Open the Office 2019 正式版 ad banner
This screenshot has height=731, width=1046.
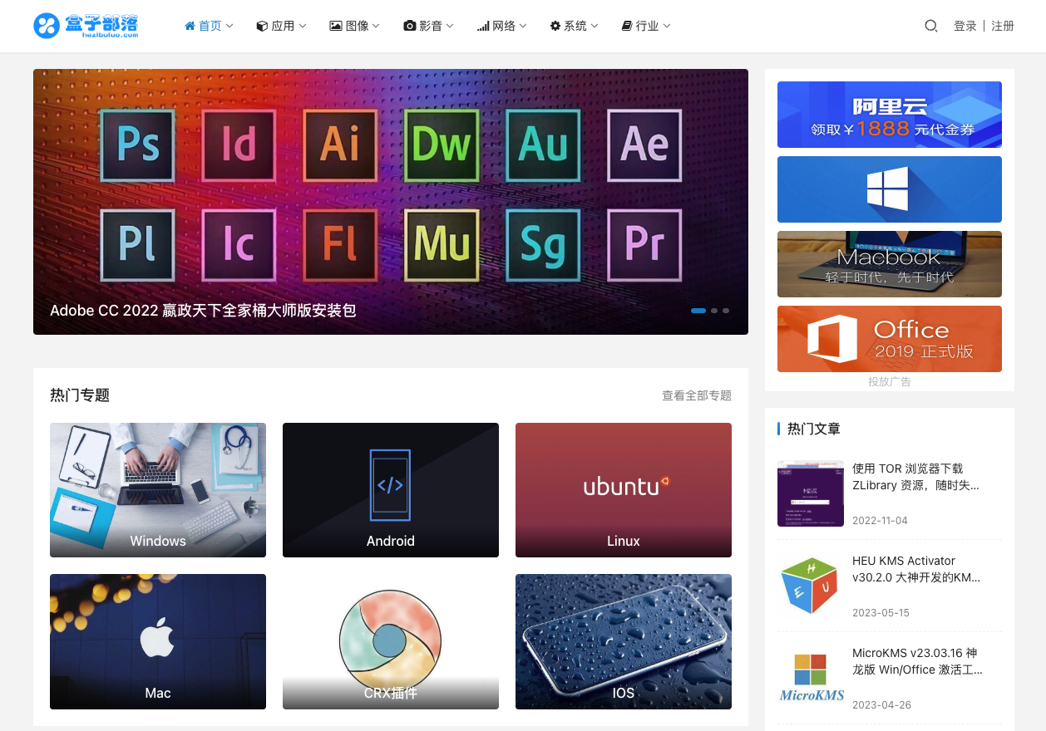tap(890, 339)
